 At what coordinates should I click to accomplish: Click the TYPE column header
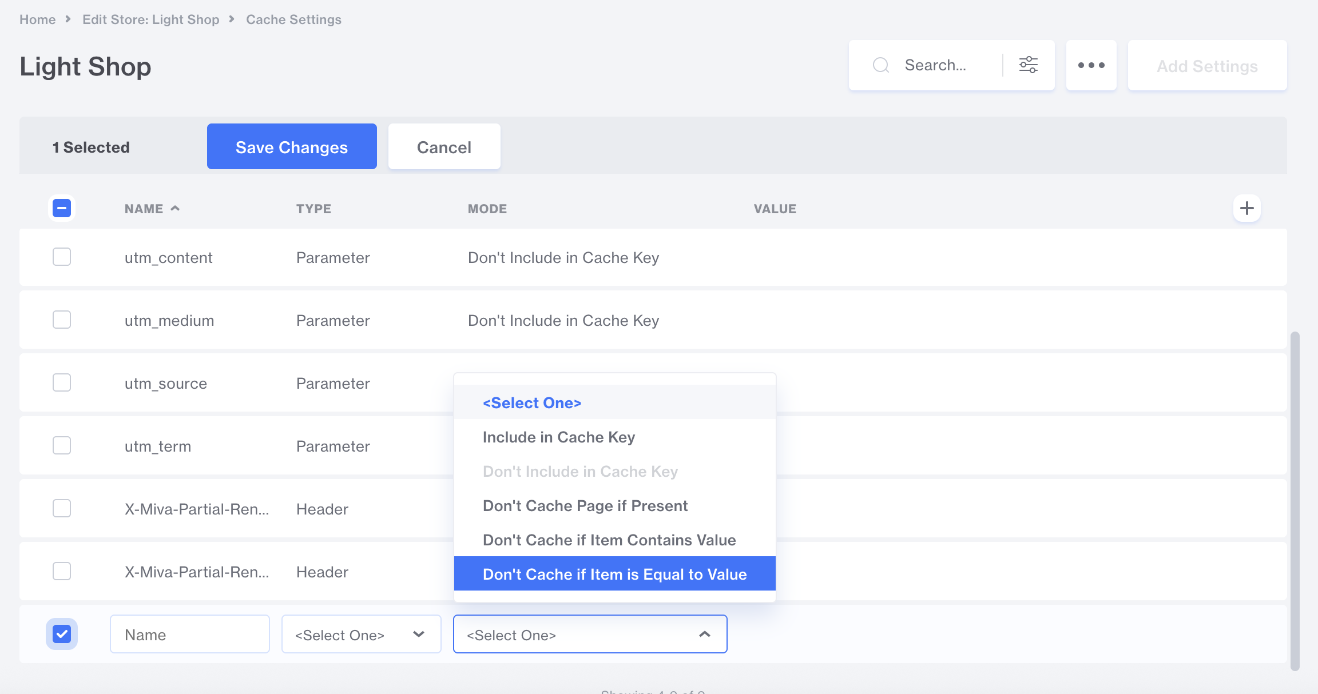point(313,209)
